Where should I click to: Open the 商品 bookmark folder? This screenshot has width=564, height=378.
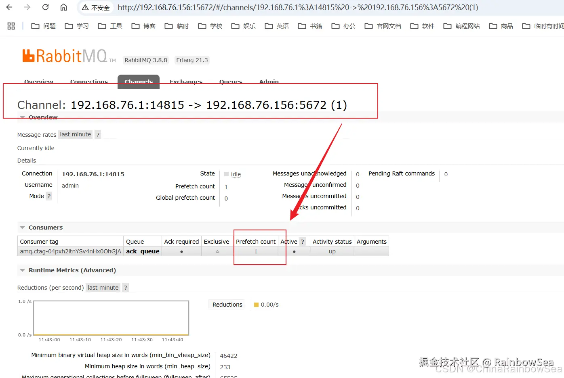click(501, 26)
